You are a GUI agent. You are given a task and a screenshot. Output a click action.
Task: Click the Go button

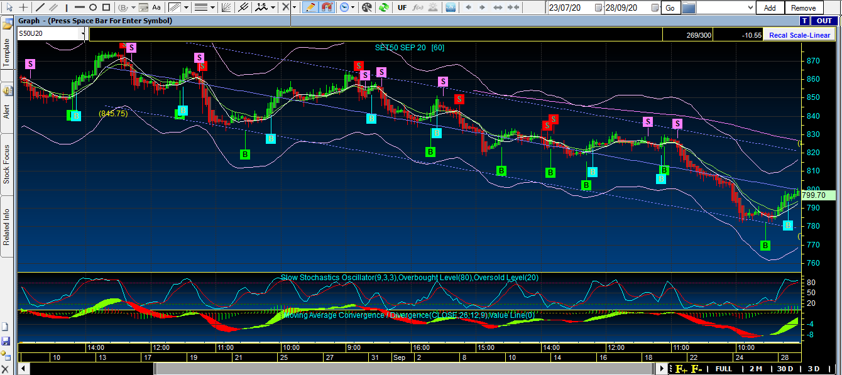click(x=670, y=8)
